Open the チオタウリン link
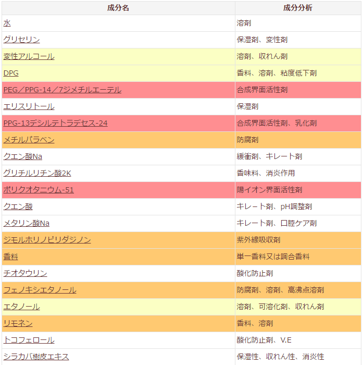Screen dimensions: 363x365 coord(25,274)
